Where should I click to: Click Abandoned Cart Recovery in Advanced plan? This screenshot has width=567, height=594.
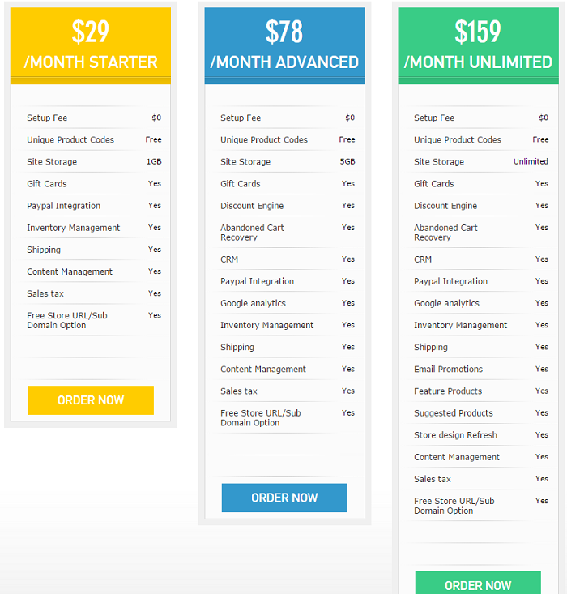[x=252, y=233]
